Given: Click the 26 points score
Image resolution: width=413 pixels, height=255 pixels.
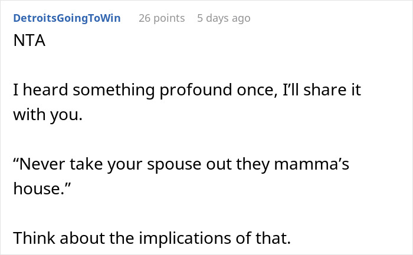Looking at the screenshot, I should click(x=161, y=18).
